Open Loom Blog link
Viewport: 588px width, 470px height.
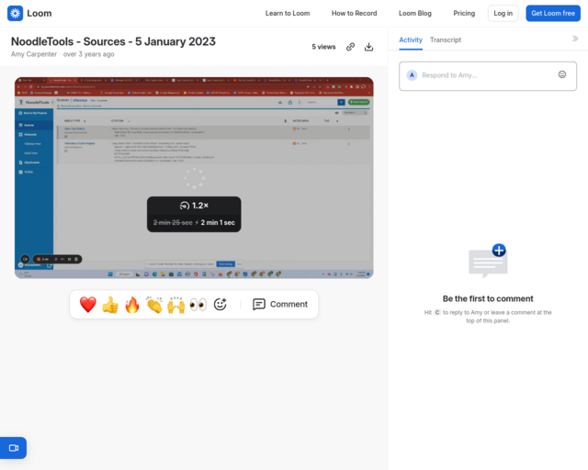(414, 14)
